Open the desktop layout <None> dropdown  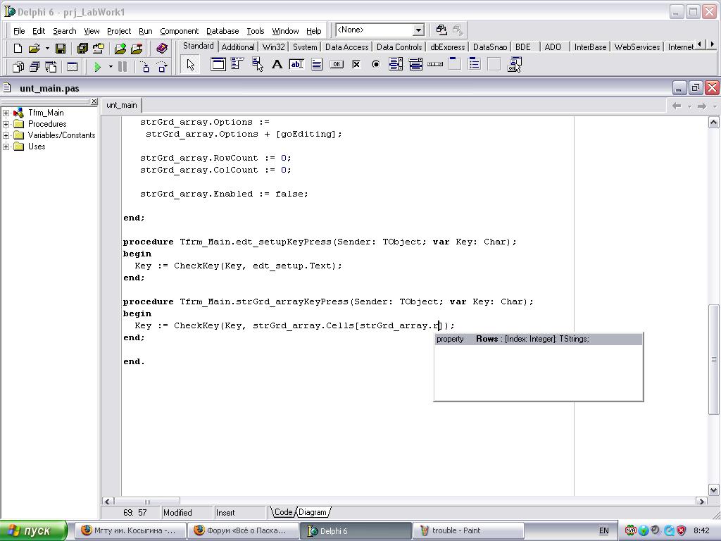(x=418, y=30)
